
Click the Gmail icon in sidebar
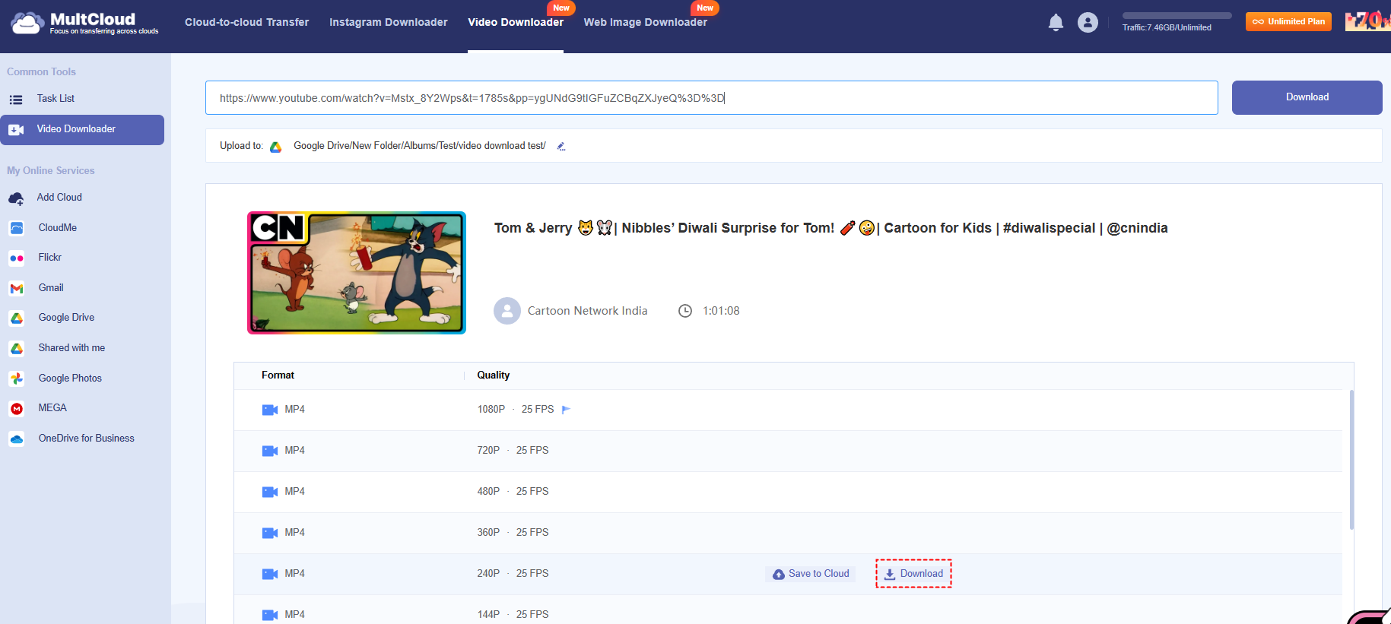point(17,288)
